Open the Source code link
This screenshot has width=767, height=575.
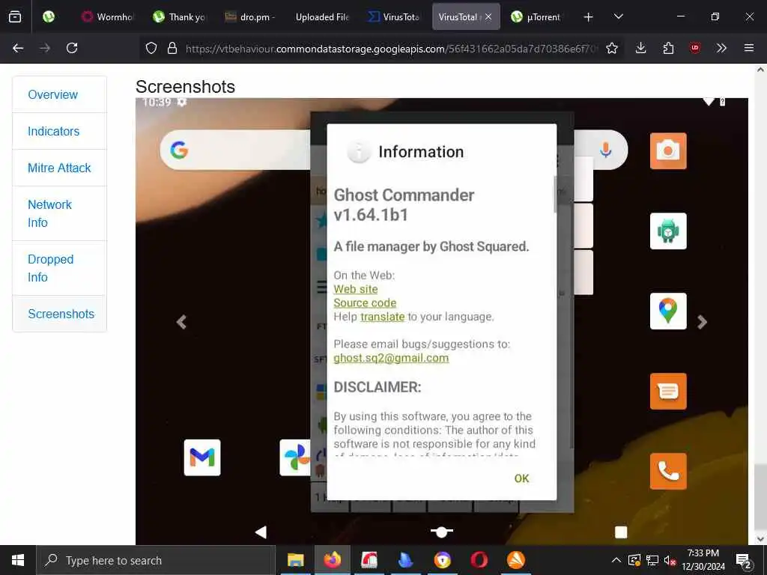(365, 302)
